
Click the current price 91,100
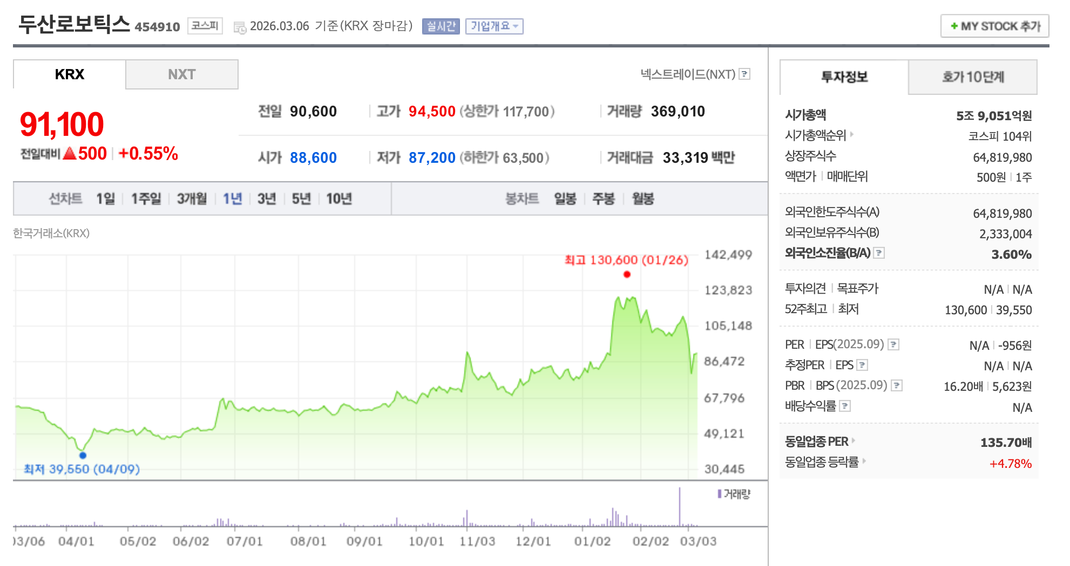62,125
